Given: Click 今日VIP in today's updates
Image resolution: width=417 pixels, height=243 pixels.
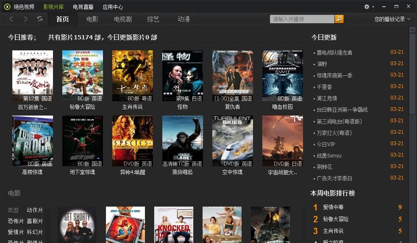Looking at the screenshot, I should (326, 144).
